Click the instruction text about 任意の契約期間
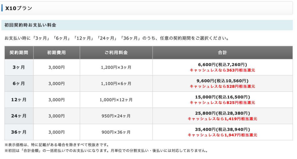 pos(117,38)
